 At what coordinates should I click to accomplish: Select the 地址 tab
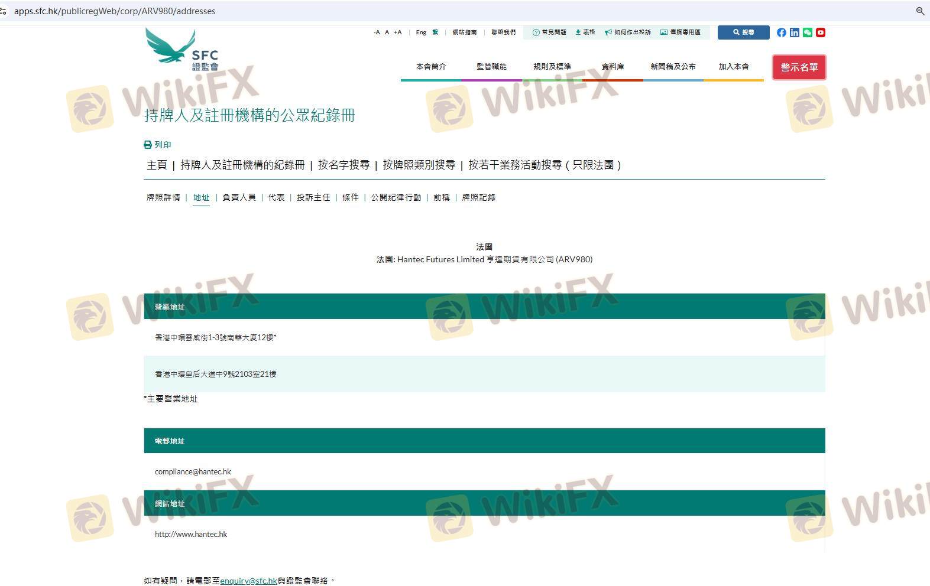202,197
